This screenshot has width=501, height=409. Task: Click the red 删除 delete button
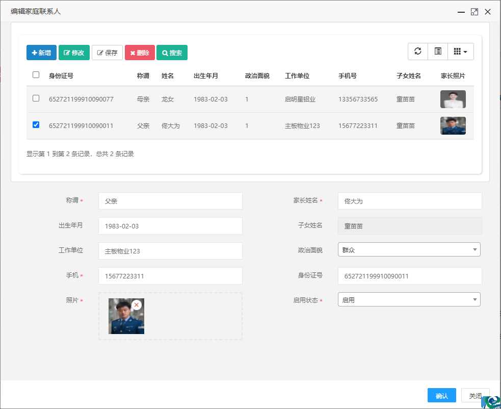[x=140, y=53]
